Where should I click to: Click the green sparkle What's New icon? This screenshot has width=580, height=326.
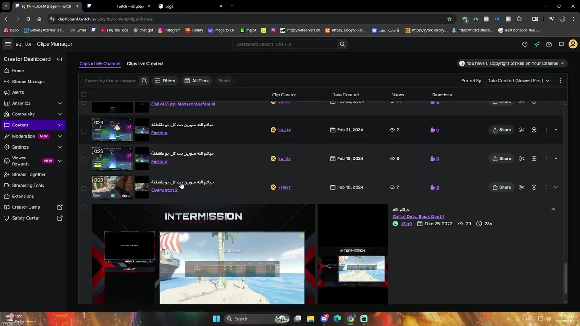537,44
